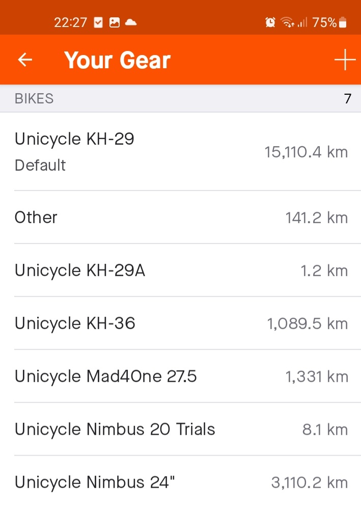Tap the 15,110.4 km distance value
361x508 pixels.
point(306,152)
